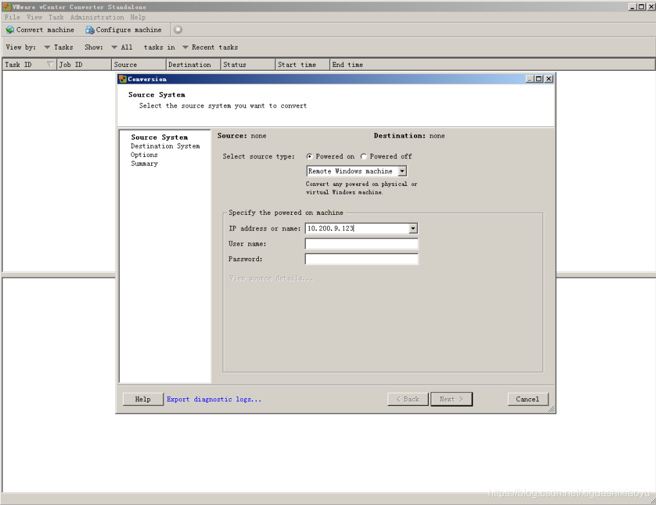Click the Cancel button
The height and width of the screenshot is (505, 656).
[x=527, y=399]
